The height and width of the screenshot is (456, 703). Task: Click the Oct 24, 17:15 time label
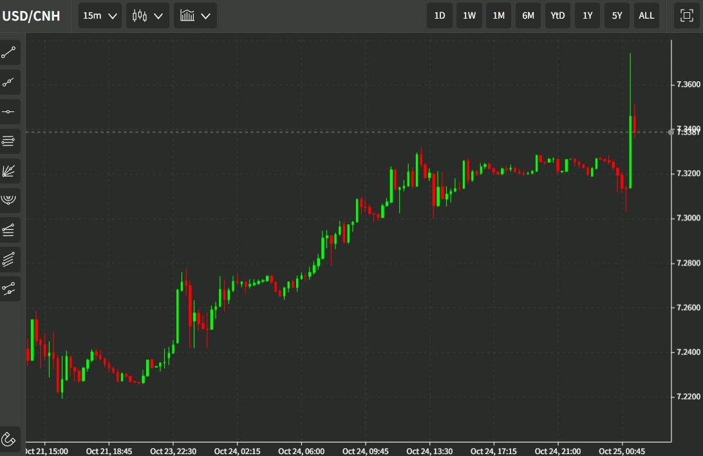coord(494,451)
